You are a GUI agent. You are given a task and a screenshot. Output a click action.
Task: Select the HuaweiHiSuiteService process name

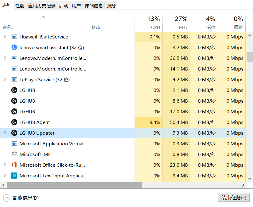(44, 37)
